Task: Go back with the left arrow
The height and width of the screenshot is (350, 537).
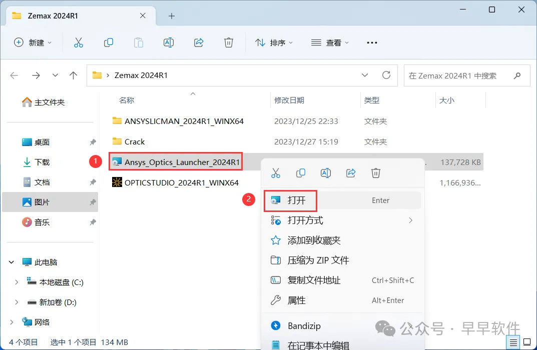Action: 14,75
